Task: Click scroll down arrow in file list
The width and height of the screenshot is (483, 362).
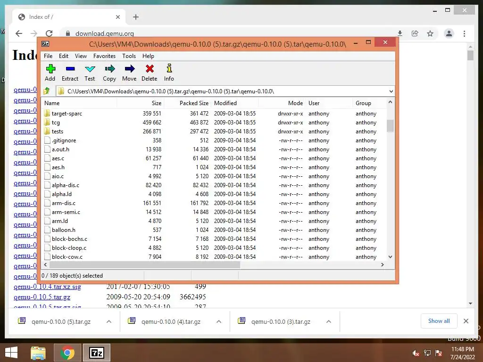Action: click(x=390, y=257)
